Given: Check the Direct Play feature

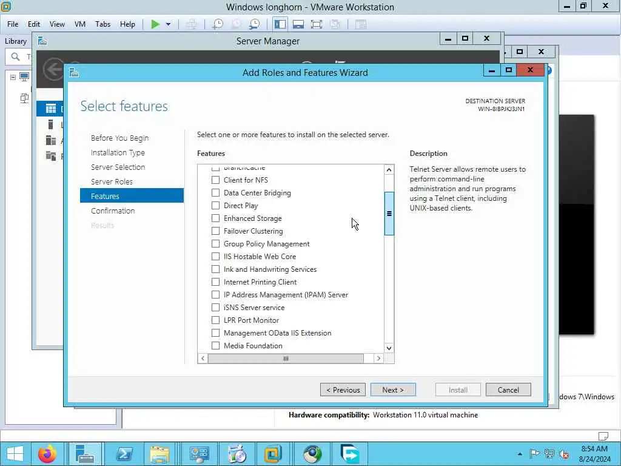Looking at the screenshot, I should click(215, 205).
